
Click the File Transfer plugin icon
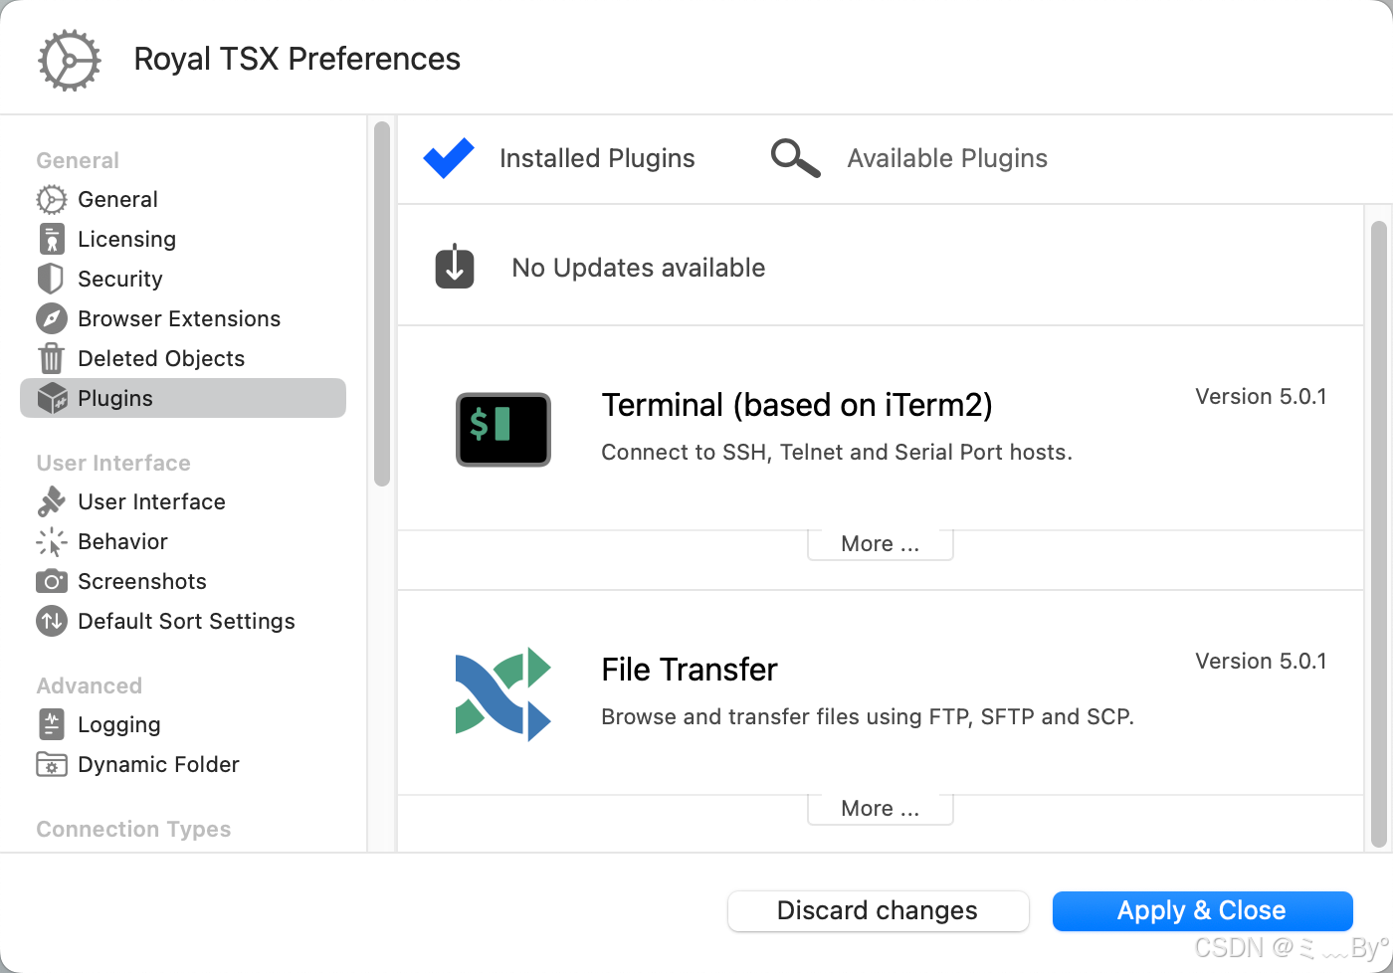tap(503, 693)
